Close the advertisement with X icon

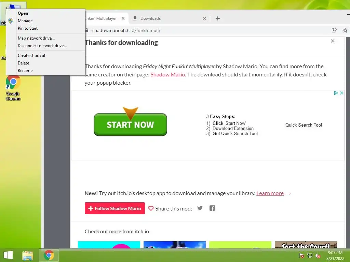coord(341,93)
